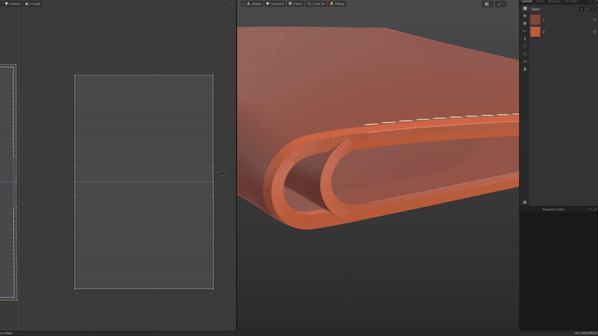Select fabric name '1' in the list
598x336 pixels.
(543, 20)
